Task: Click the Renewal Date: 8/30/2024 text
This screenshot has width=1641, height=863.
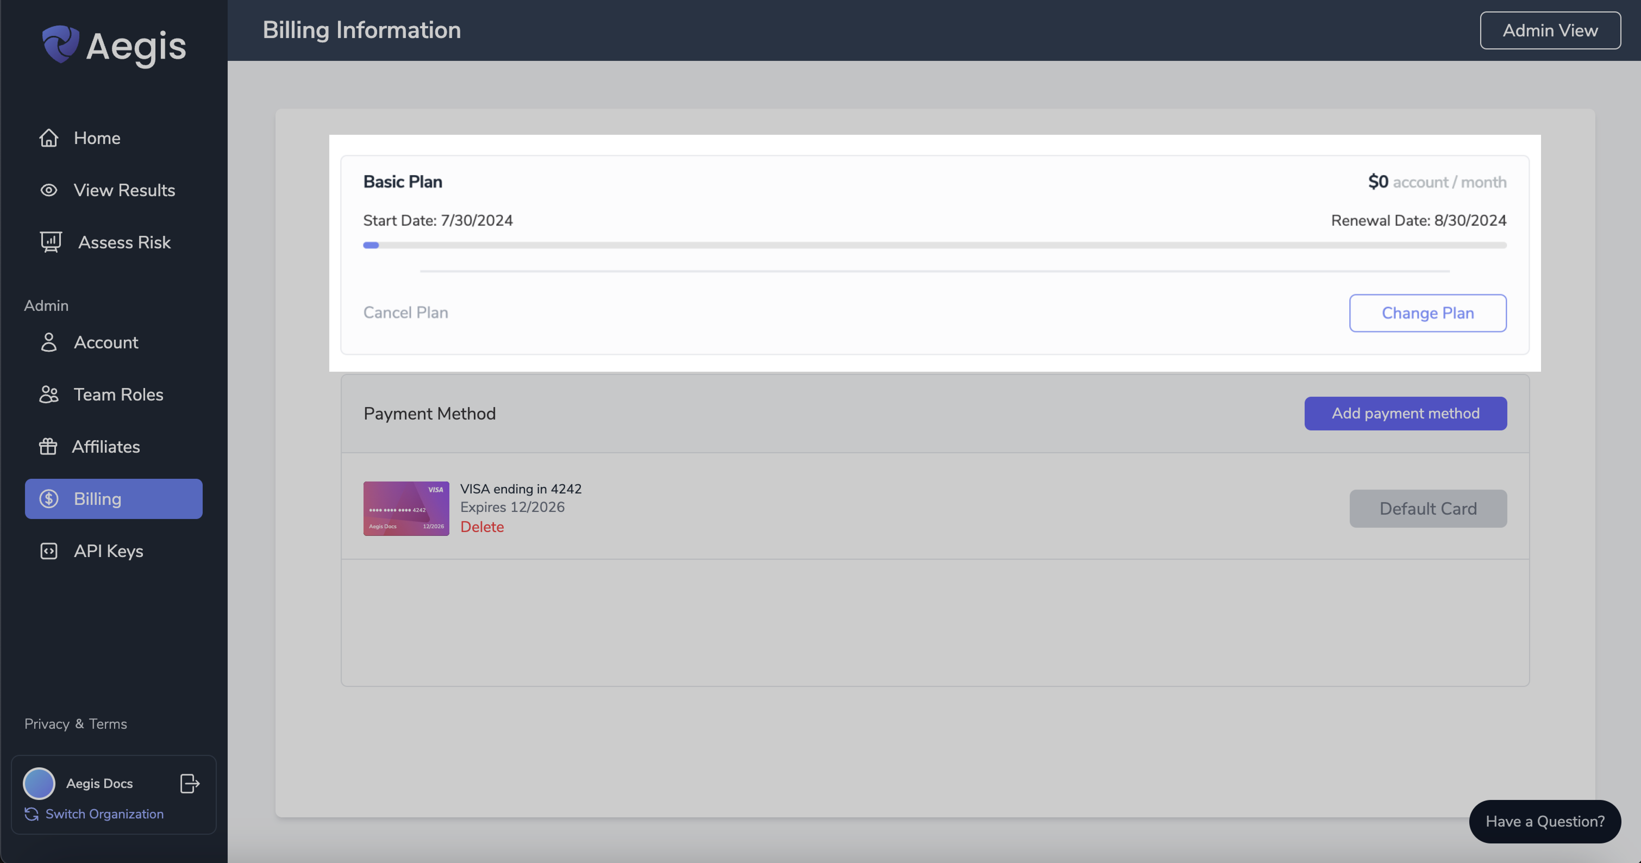Action: [1419, 220]
